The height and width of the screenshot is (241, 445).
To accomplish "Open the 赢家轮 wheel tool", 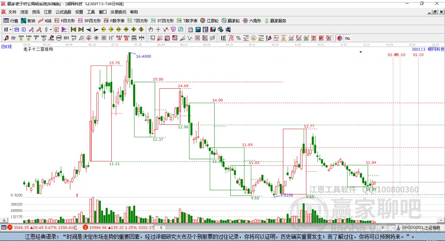I will (231, 21).
